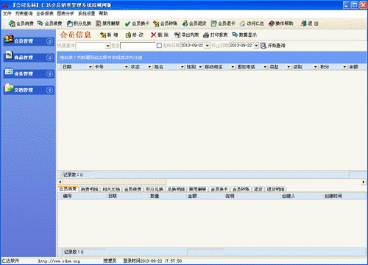Viewport: 368px width, 265px height.
Task: Open the 卡号 column filter dropdown
Action: (127, 67)
